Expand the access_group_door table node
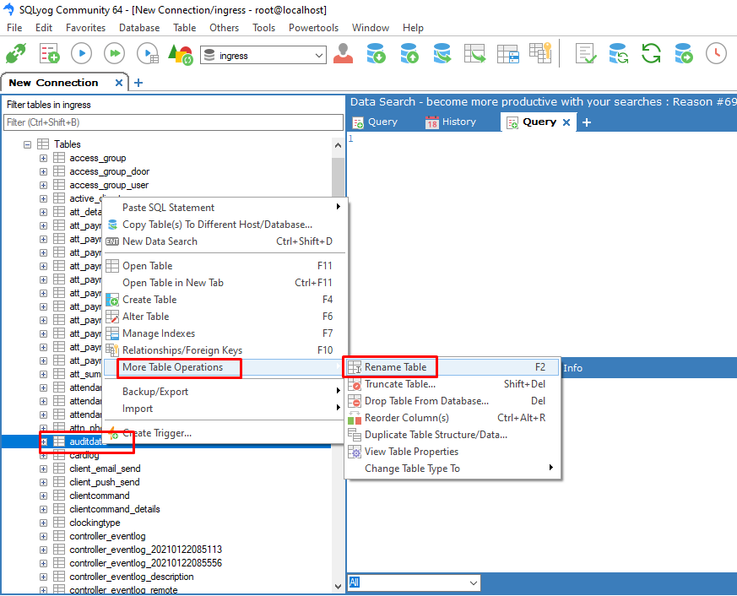Screen dimensions: 737x596 [x=43, y=172]
